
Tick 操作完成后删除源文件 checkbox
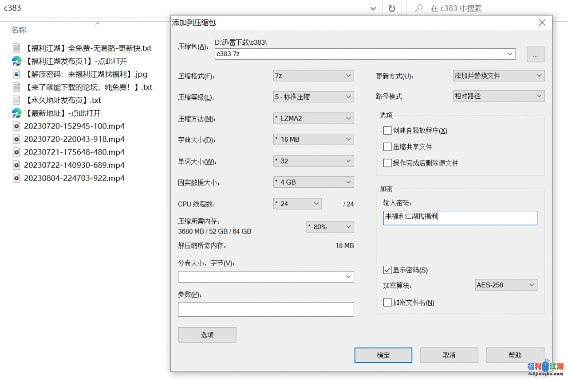pos(387,163)
